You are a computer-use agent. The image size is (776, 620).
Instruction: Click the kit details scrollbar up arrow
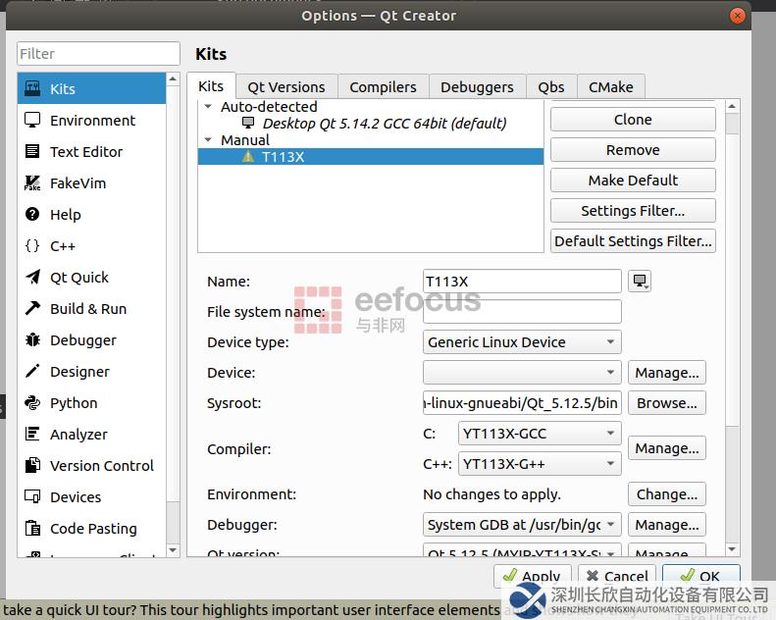coord(733,106)
